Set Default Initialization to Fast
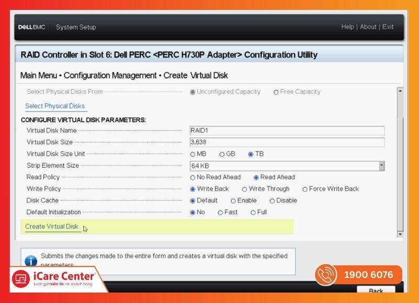This screenshot has width=419, height=303. click(220, 213)
